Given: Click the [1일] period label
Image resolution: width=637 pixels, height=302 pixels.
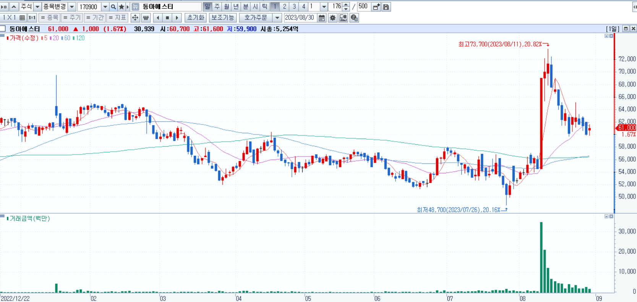Looking at the screenshot, I should tap(613, 29).
